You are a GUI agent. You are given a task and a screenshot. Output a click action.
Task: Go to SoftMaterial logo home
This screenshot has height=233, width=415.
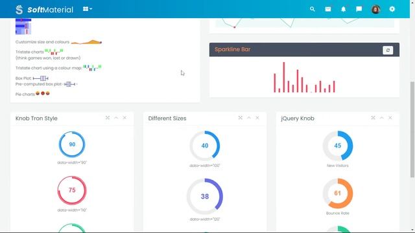pos(44,10)
